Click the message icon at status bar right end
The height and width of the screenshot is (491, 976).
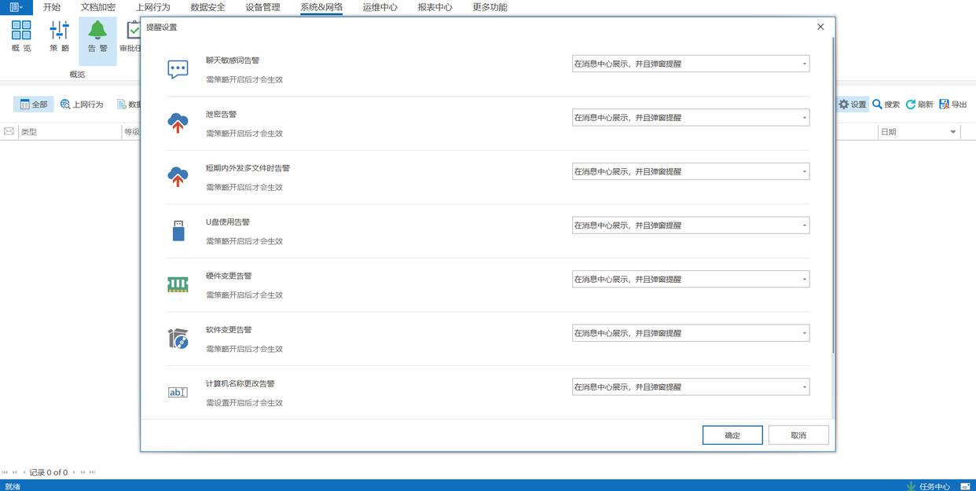(965, 486)
